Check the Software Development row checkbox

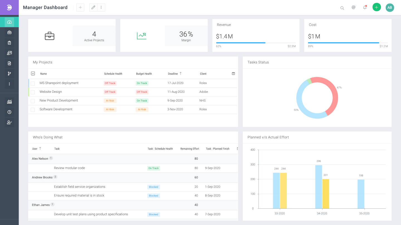coord(33,110)
